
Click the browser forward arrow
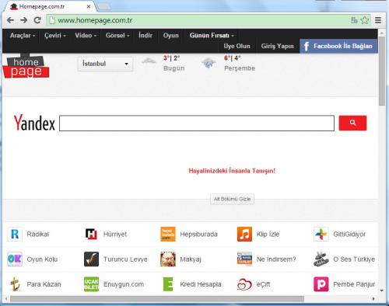24,20
